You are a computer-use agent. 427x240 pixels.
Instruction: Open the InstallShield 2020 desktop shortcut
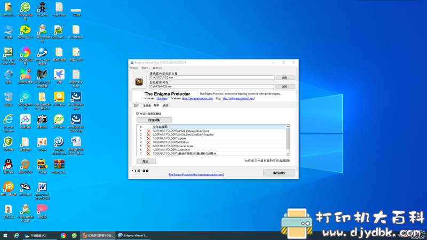[76, 101]
